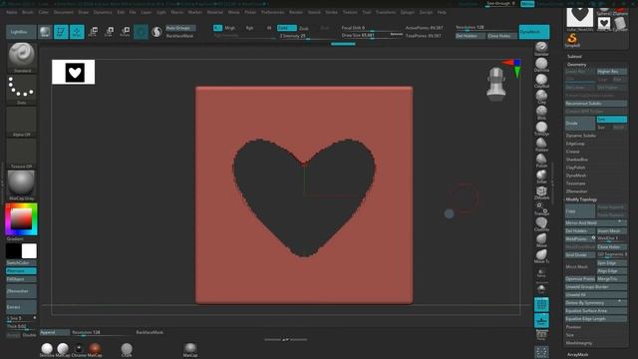
Task: Select the Move Topological brush icon
Action: click(x=541, y=256)
